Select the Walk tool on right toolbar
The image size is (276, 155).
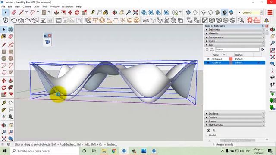click(273, 84)
